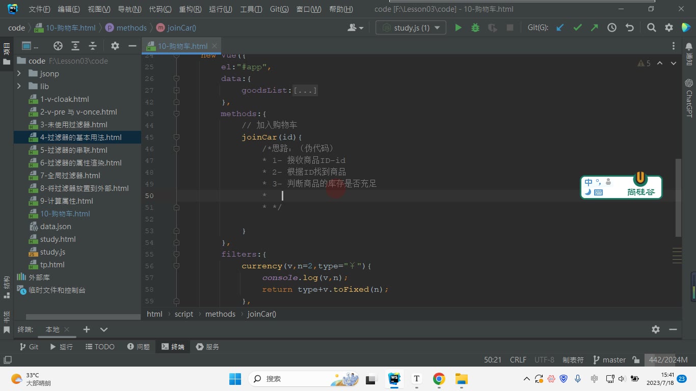Expand all in project panel
The image size is (696, 391).
coord(75,46)
